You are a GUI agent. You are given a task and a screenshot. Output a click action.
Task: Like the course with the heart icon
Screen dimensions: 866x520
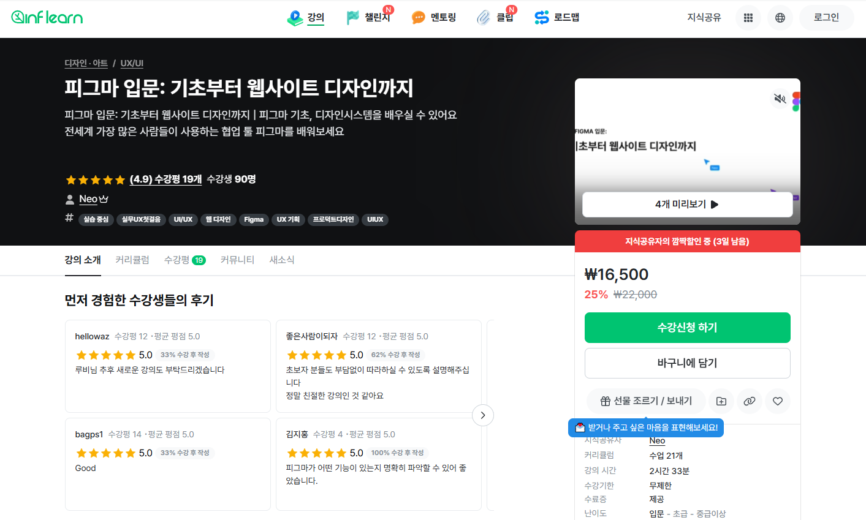tap(778, 401)
